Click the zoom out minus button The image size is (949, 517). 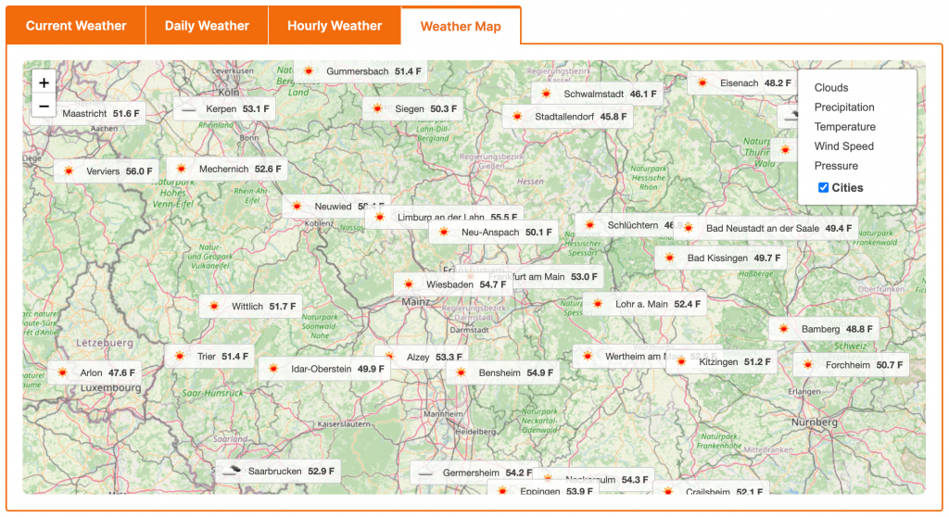[44, 107]
